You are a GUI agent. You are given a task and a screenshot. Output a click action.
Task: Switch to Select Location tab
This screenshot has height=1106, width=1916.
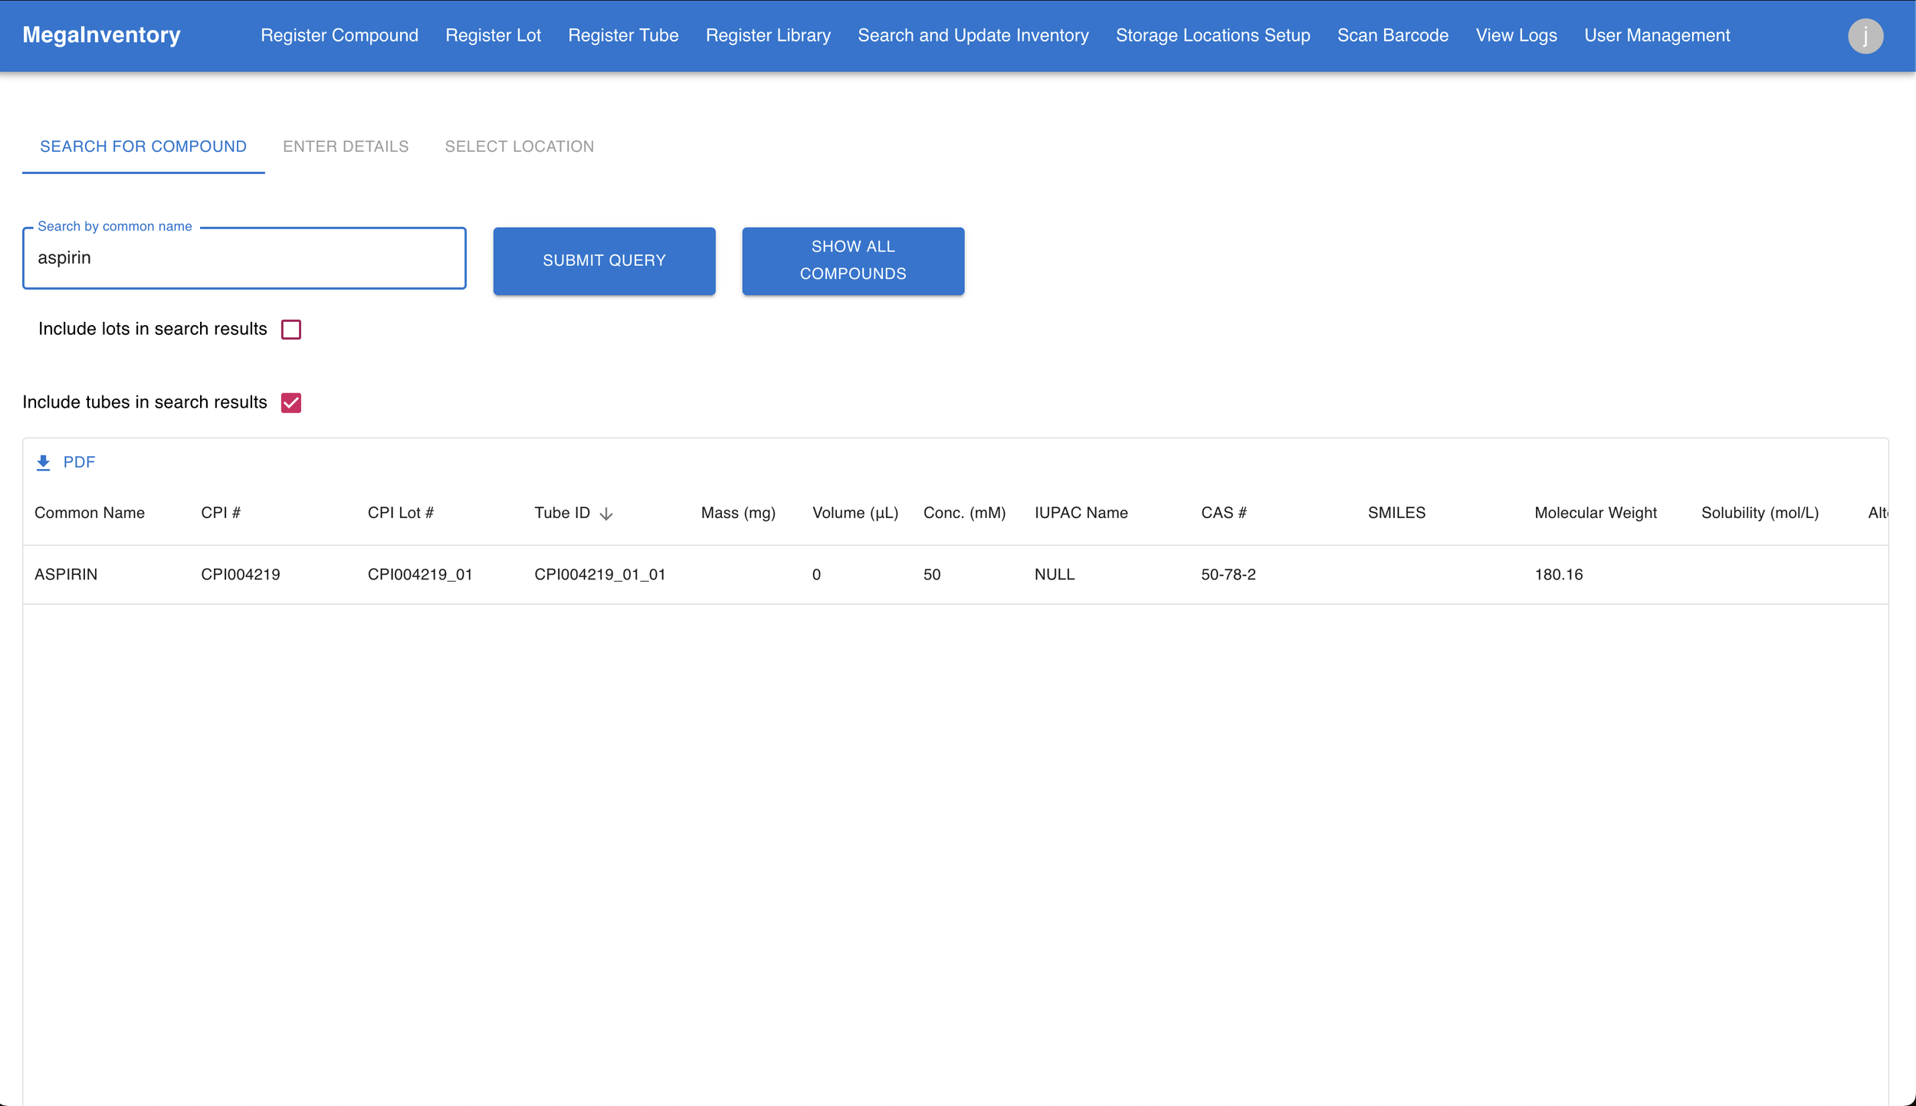(520, 146)
